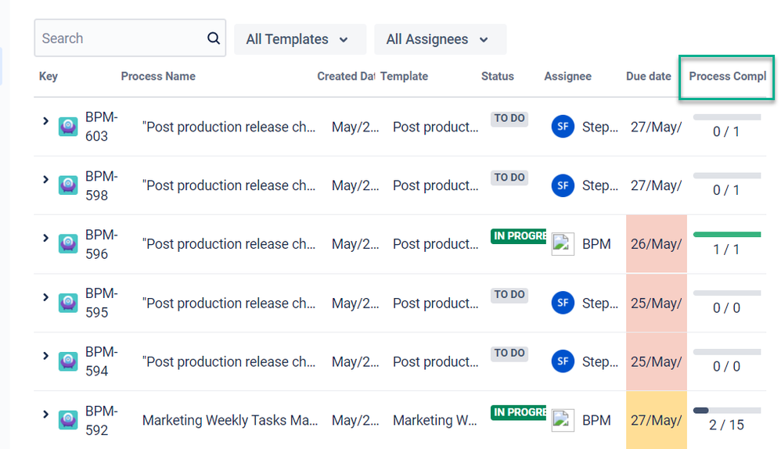Viewport: 781px width, 449px height.
Task: Click the search magnifier icon
Action: [x=213, y=38]
